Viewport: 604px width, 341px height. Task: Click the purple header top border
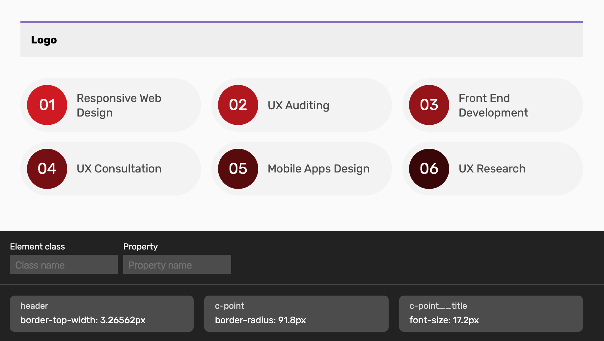tap(302, 22)
